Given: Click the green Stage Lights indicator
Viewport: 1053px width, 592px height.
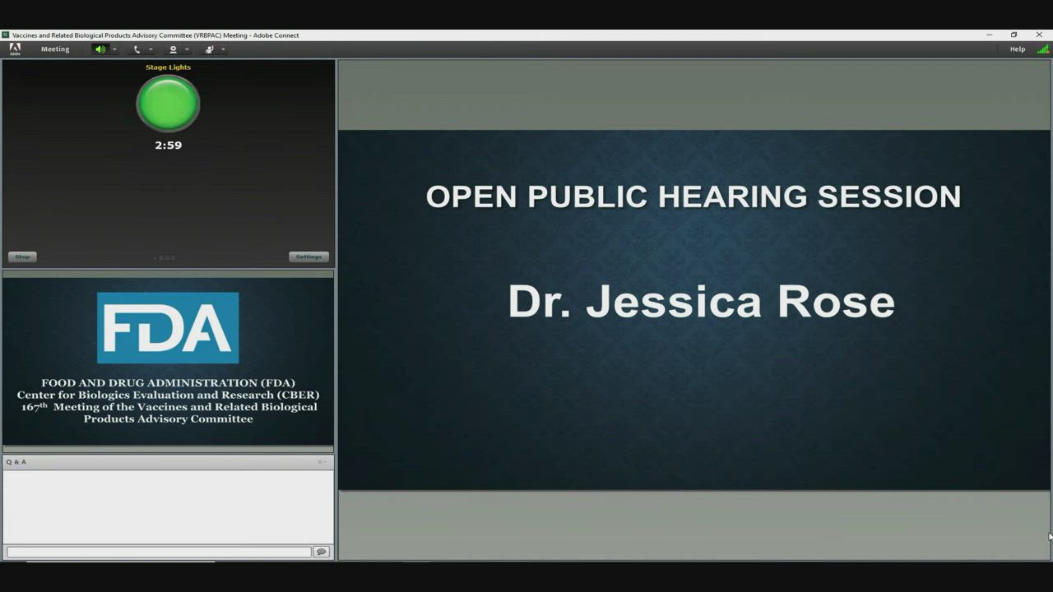Looking at the screenshot, I should click(168, 104).
